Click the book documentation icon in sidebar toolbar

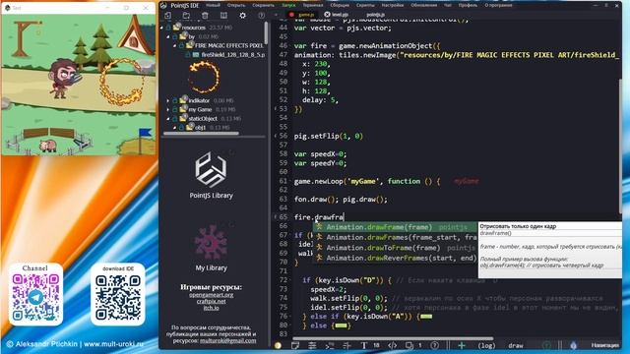(223, 16)
